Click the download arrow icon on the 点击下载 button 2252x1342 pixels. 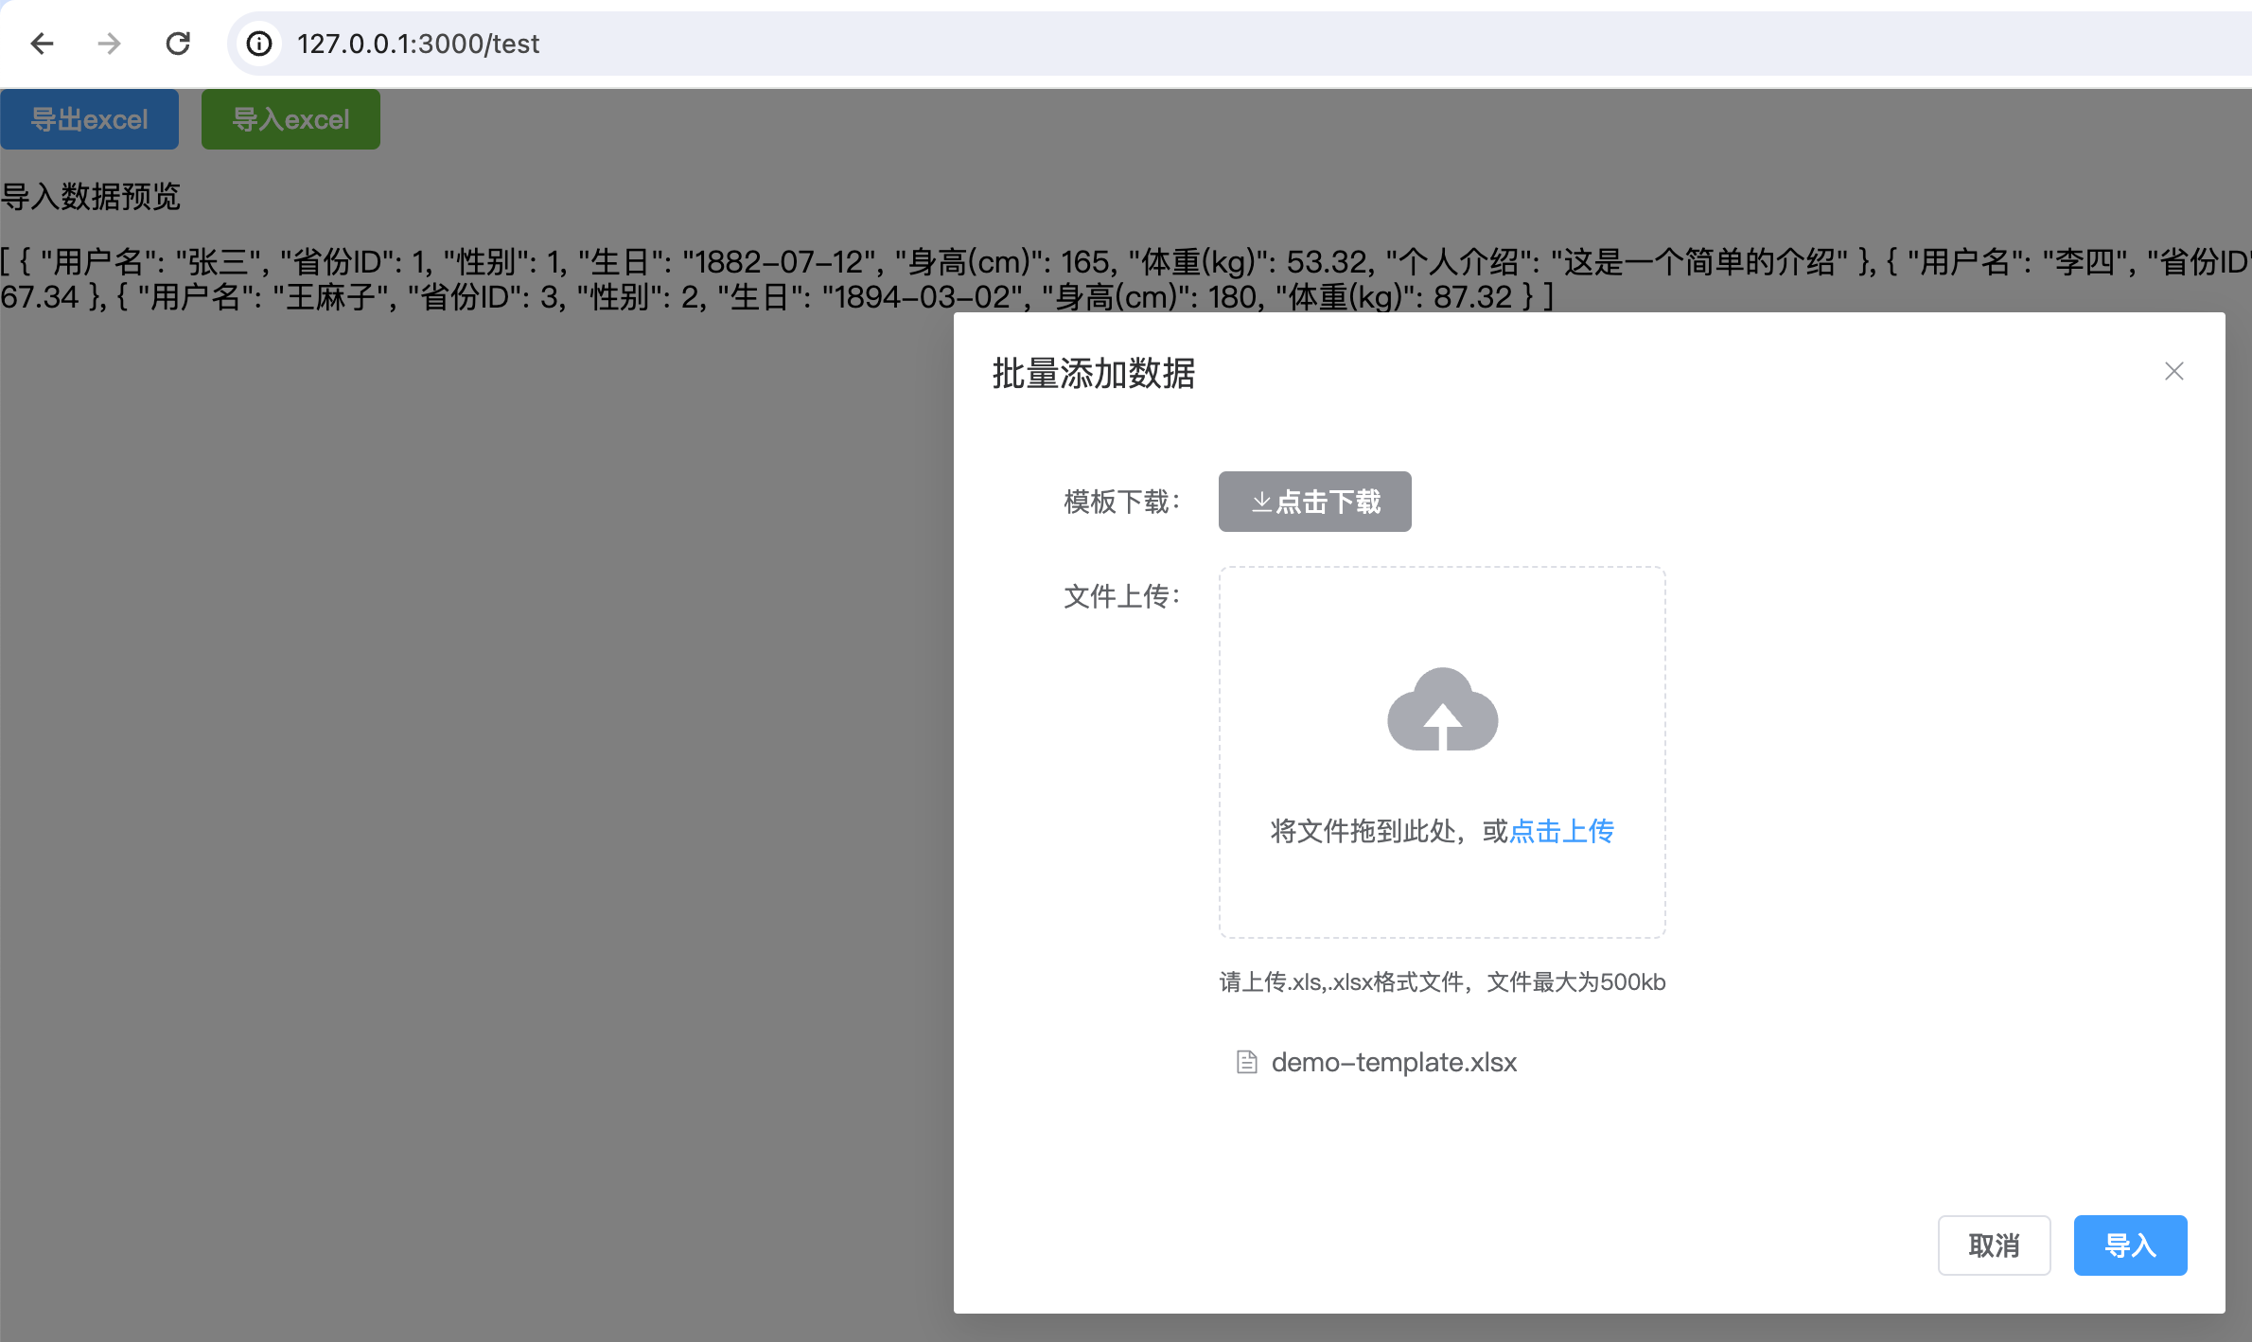(1261, 502)
